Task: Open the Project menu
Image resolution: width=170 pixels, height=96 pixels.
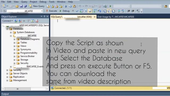Action: coord(33,2)
